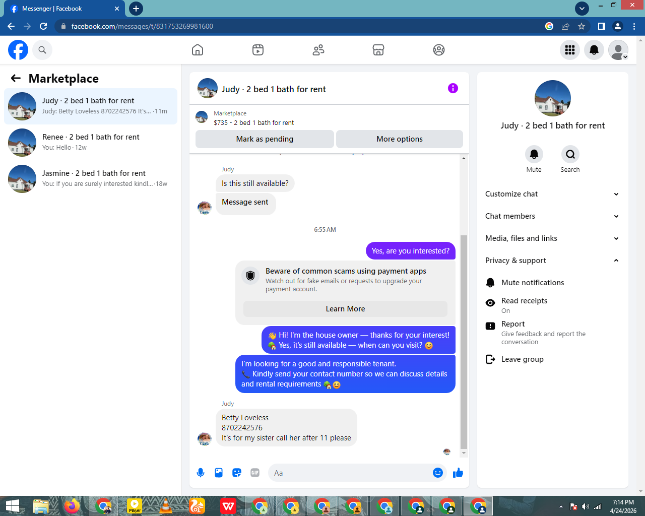Viewport: 645px width, 516px height.
Task: Launch Firefox from the taskbar
Action: point(72,506)
